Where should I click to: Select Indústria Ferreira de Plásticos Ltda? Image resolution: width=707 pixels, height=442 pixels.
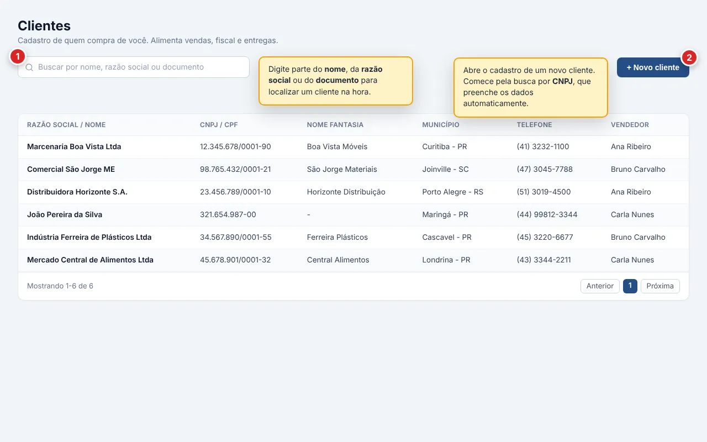coord(353,238)
